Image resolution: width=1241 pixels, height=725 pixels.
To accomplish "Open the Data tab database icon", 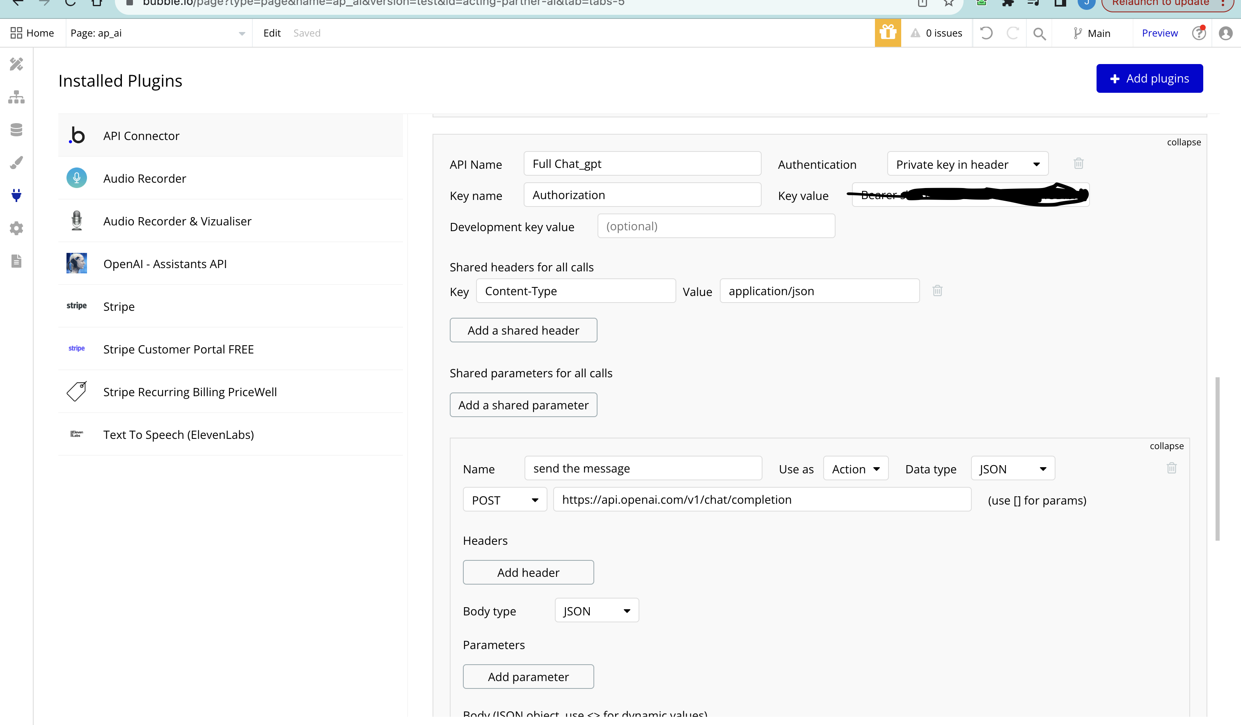I will [16, 130].
